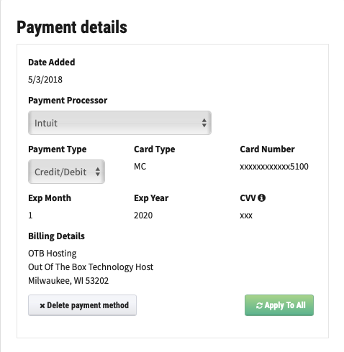
Task: Open the Payment Type Credit/Debit dropdown
Action: [66, 172]
